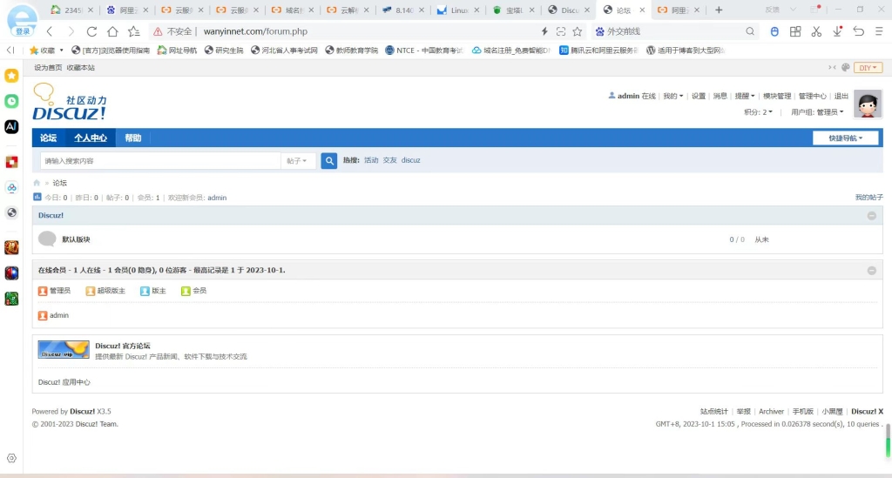Go back with the browser back arrow
This screenshot has height=478, width=892.
(50, 31)
